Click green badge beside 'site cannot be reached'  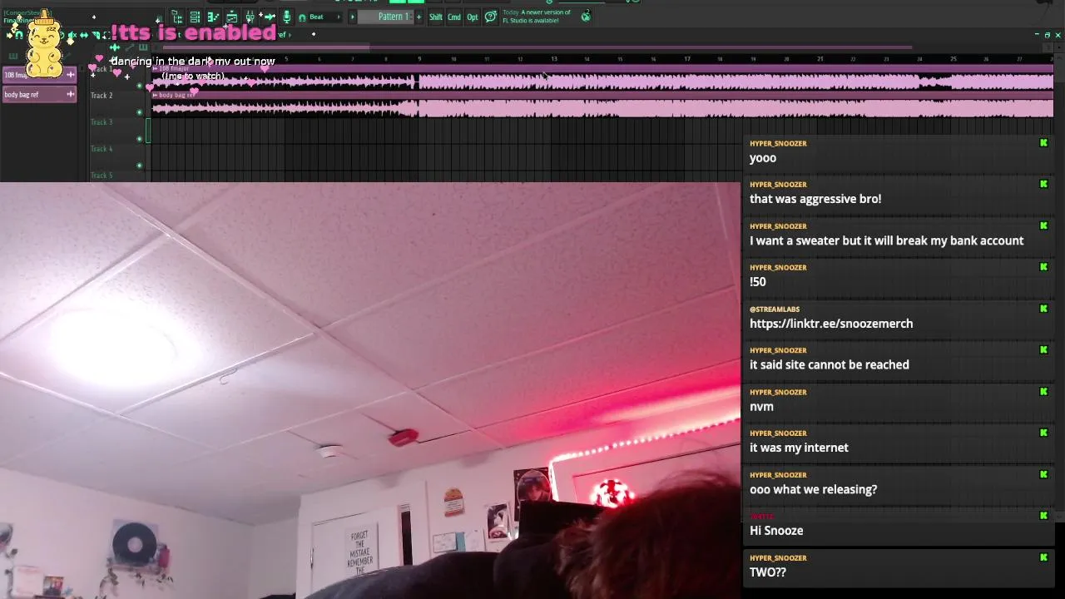(1043, 349)
